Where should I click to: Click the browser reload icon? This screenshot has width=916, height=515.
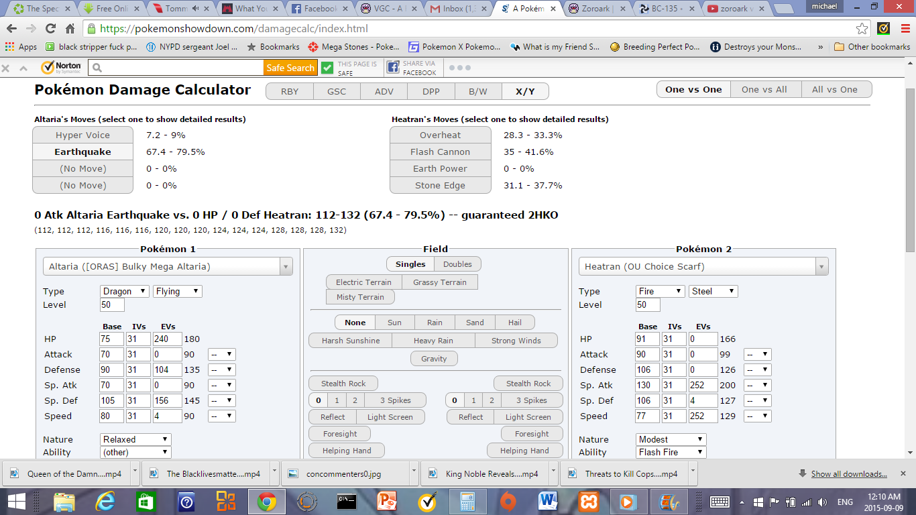pos(50,29)
